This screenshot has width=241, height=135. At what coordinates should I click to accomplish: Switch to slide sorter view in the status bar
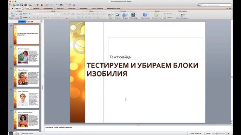[15, 133]
